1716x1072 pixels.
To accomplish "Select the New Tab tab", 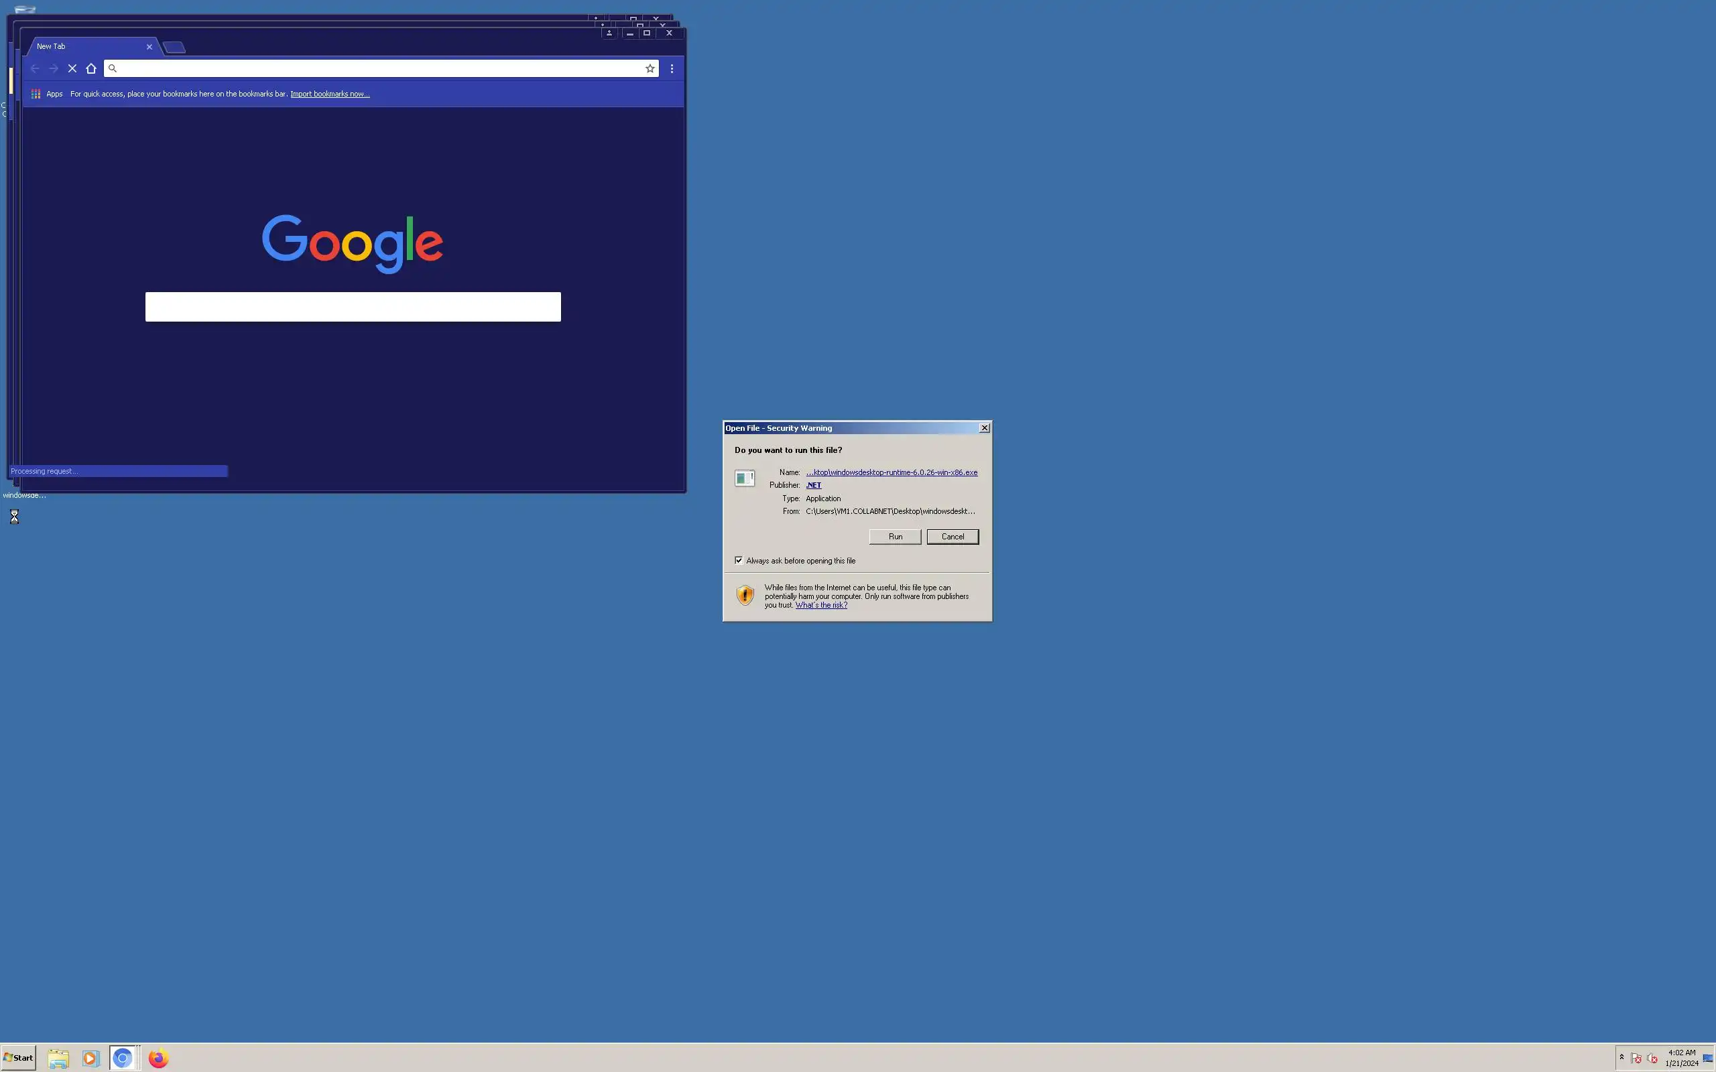I will coord(85,47).
